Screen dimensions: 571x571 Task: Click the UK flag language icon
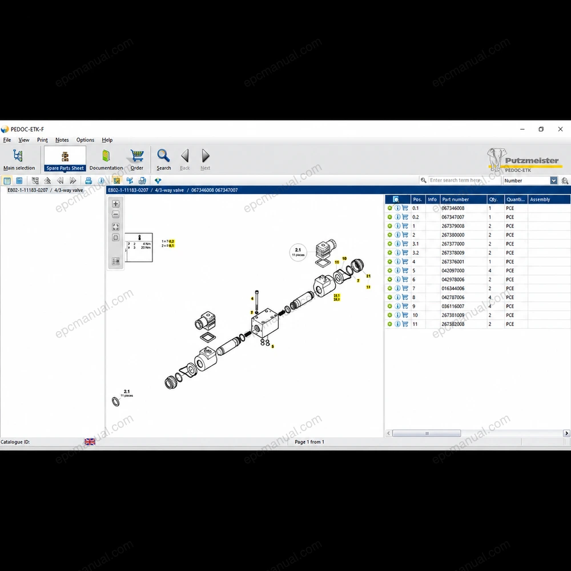pyautogui.click(x=90, y=442)
